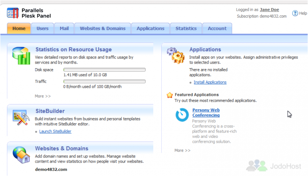
Task: Click the Launch SiteBuilder link
Action: point(55,131)
